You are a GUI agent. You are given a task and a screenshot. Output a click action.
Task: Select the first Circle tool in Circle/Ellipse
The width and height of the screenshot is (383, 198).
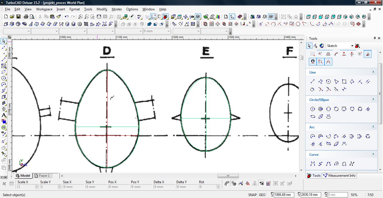[x=313, y=109]
